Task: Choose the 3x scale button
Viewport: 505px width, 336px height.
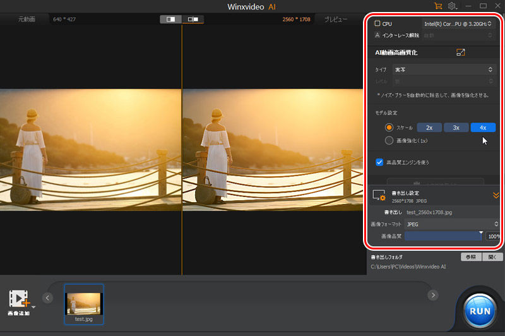Action: coord(456,128)
